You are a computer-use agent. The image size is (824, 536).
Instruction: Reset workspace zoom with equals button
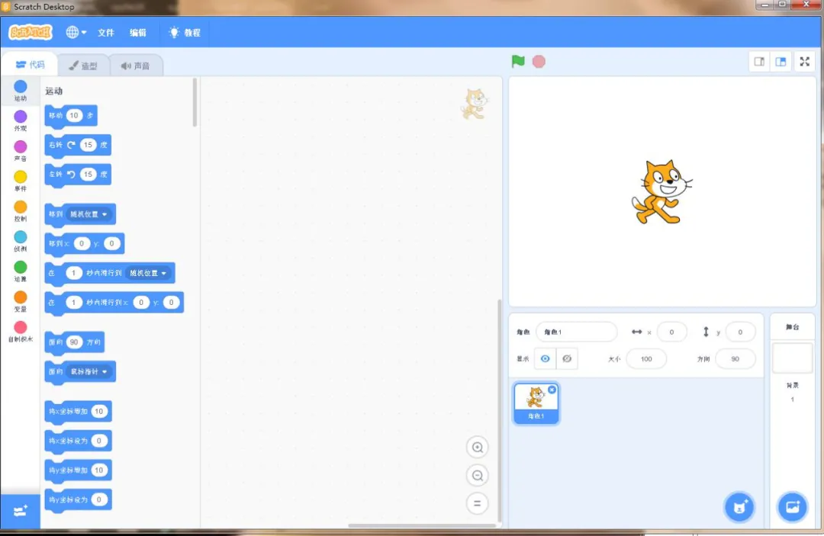(477, 503)
